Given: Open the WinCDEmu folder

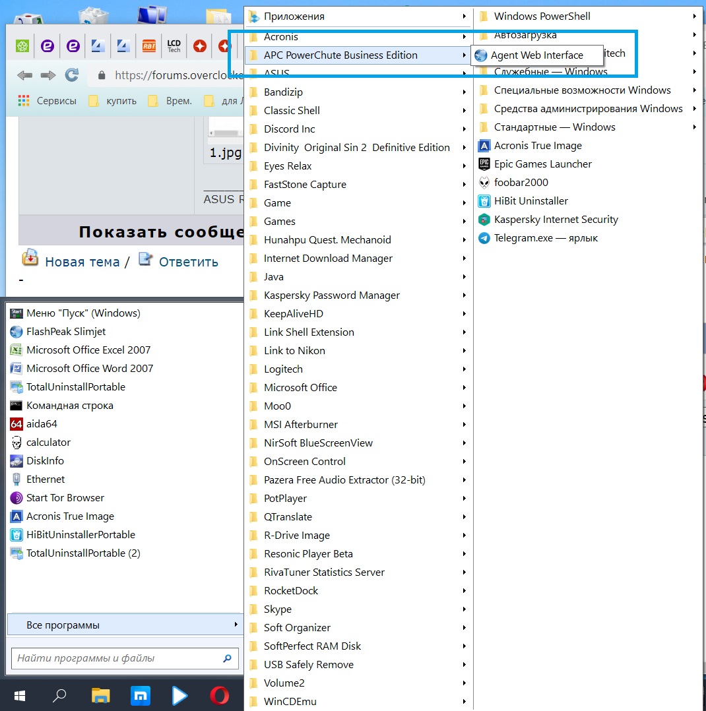Looking at the screenshot, I should 358,702.
